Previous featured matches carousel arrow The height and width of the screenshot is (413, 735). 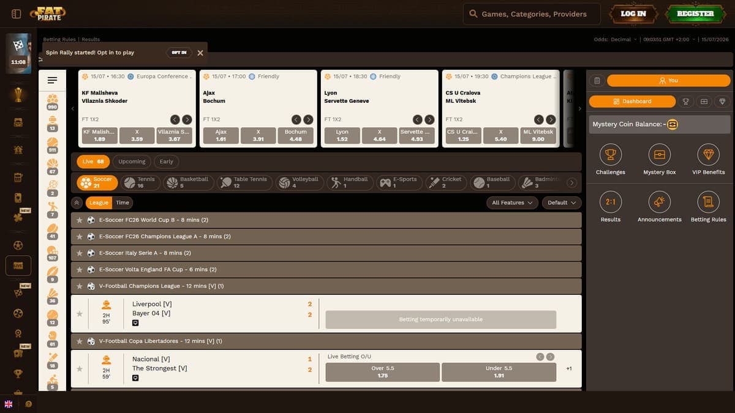73,108
